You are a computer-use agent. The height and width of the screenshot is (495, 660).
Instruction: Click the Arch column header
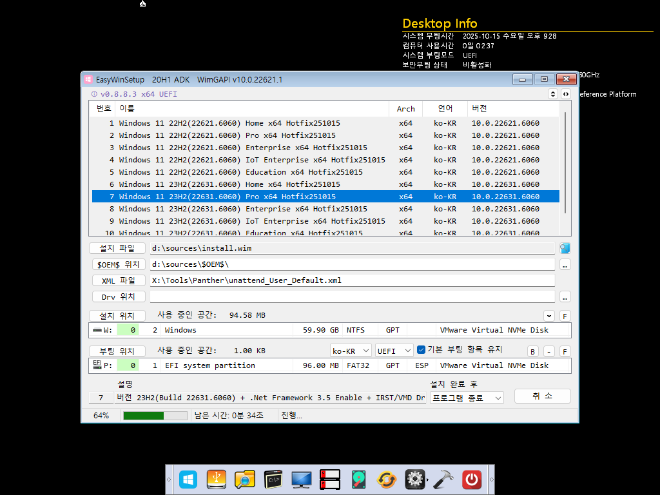click(x=406, y=108)
